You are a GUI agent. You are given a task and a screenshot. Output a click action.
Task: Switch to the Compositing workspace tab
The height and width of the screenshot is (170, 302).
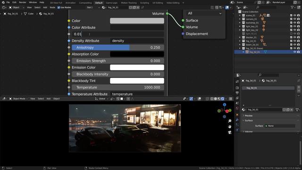coord(85,3)
